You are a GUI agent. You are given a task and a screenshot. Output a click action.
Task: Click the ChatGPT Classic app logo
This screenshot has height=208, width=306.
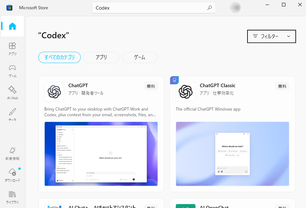click(185, 92)
